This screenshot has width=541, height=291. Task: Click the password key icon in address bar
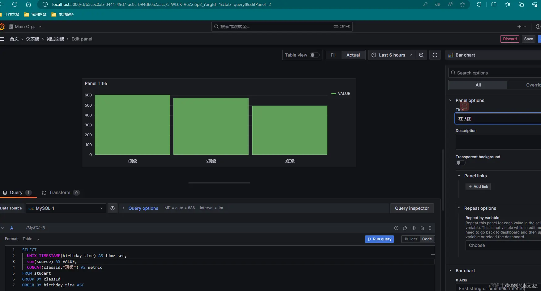(425, 4)
